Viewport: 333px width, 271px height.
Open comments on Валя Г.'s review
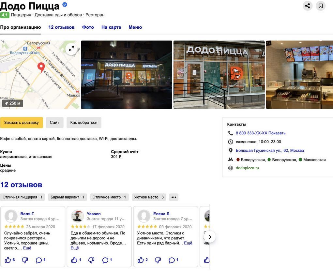(x=39, y=260)
